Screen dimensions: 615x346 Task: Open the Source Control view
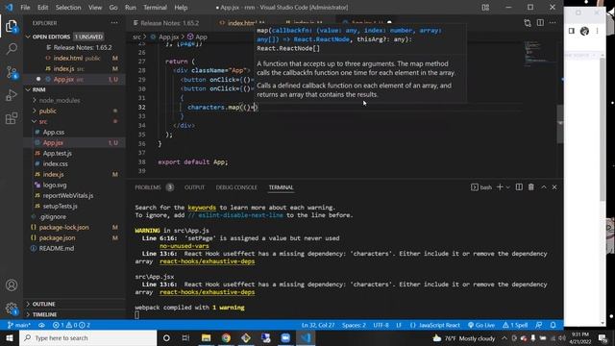12,72
